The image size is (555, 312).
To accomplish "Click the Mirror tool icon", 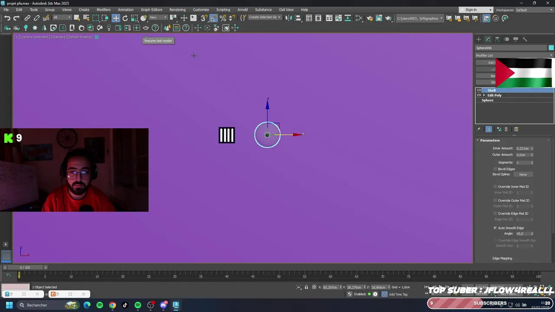I will point(289,18).
